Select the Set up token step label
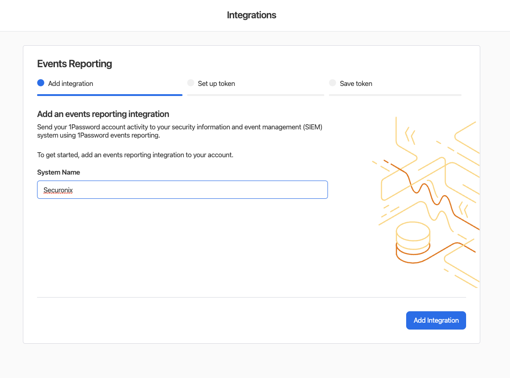Viewport: 510px width, 378px height. point(216,84)
